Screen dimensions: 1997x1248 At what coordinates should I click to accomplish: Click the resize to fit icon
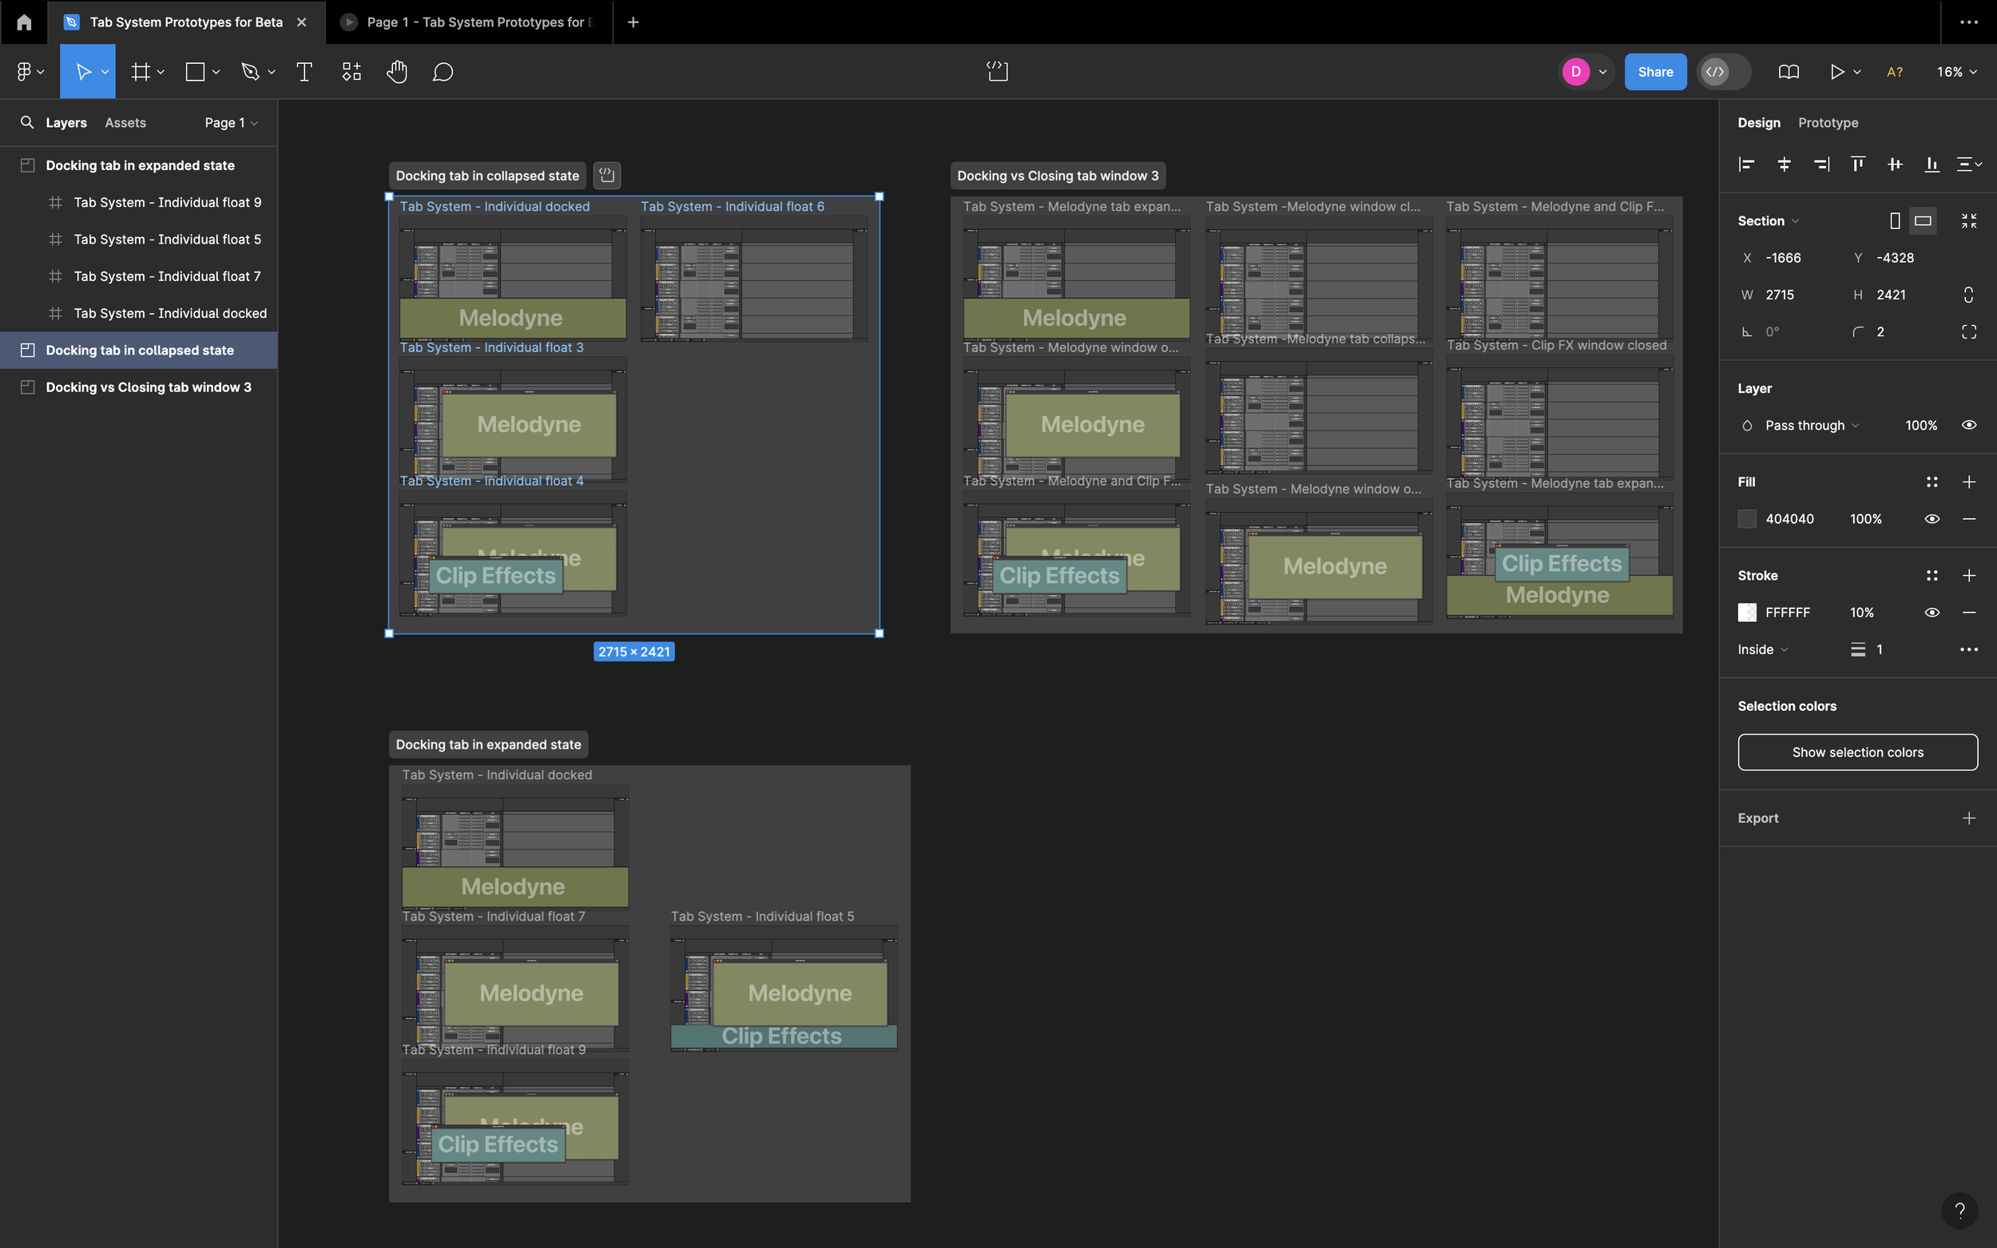(1969, 220)
